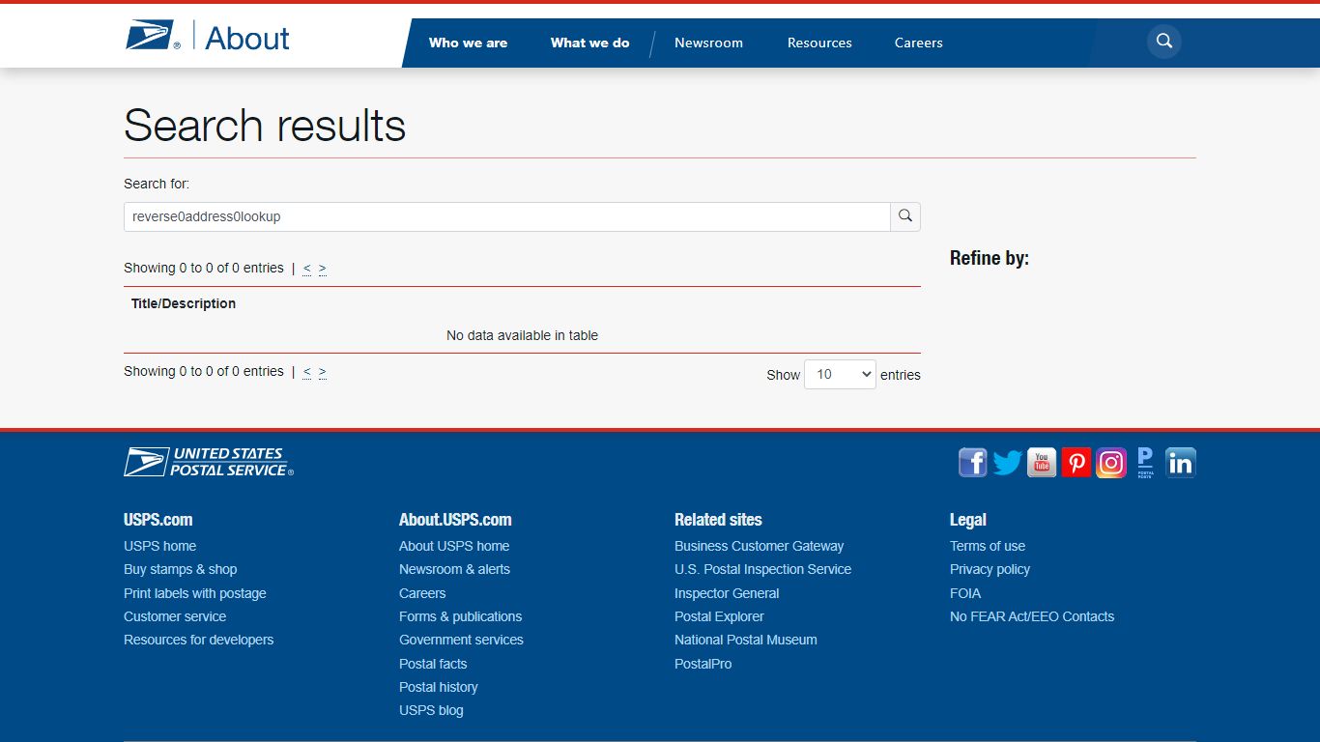The image size is (1320, 742).
Task: Open Postal history link
Action: 438,687
